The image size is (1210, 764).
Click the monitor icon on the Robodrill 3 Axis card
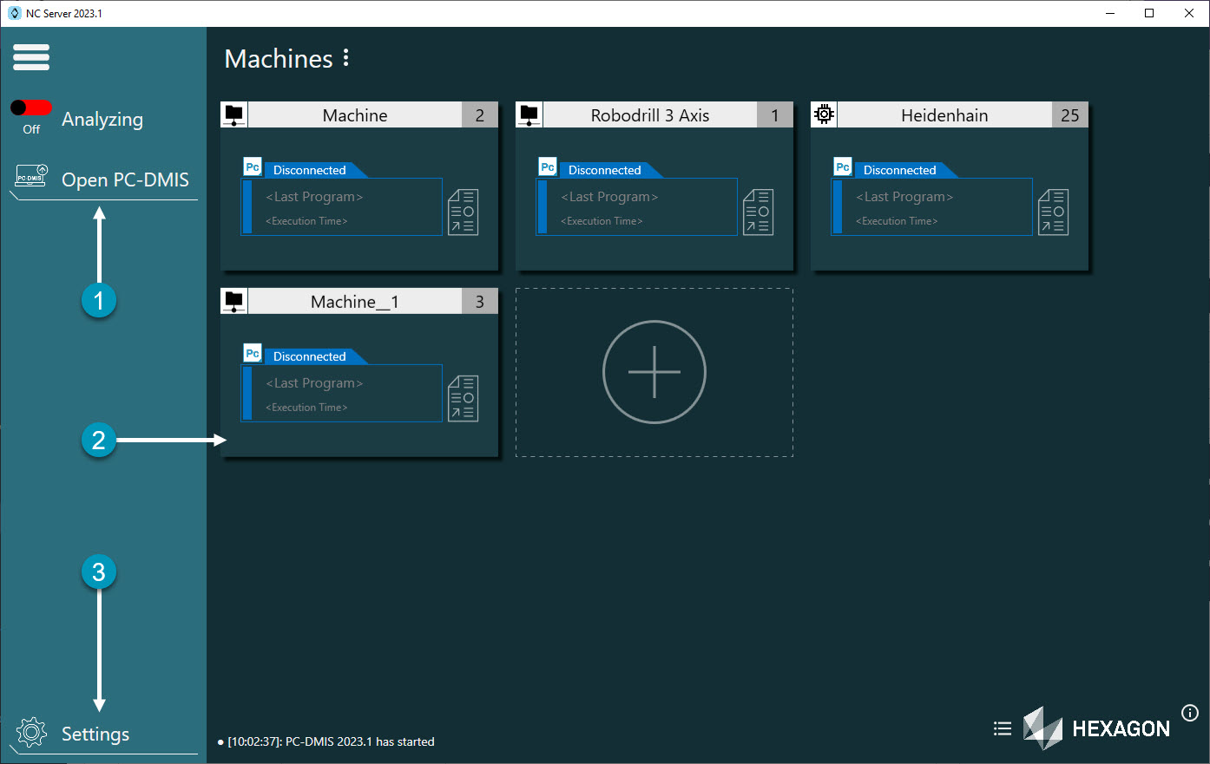pyautogui.click(x=529, y=114)
